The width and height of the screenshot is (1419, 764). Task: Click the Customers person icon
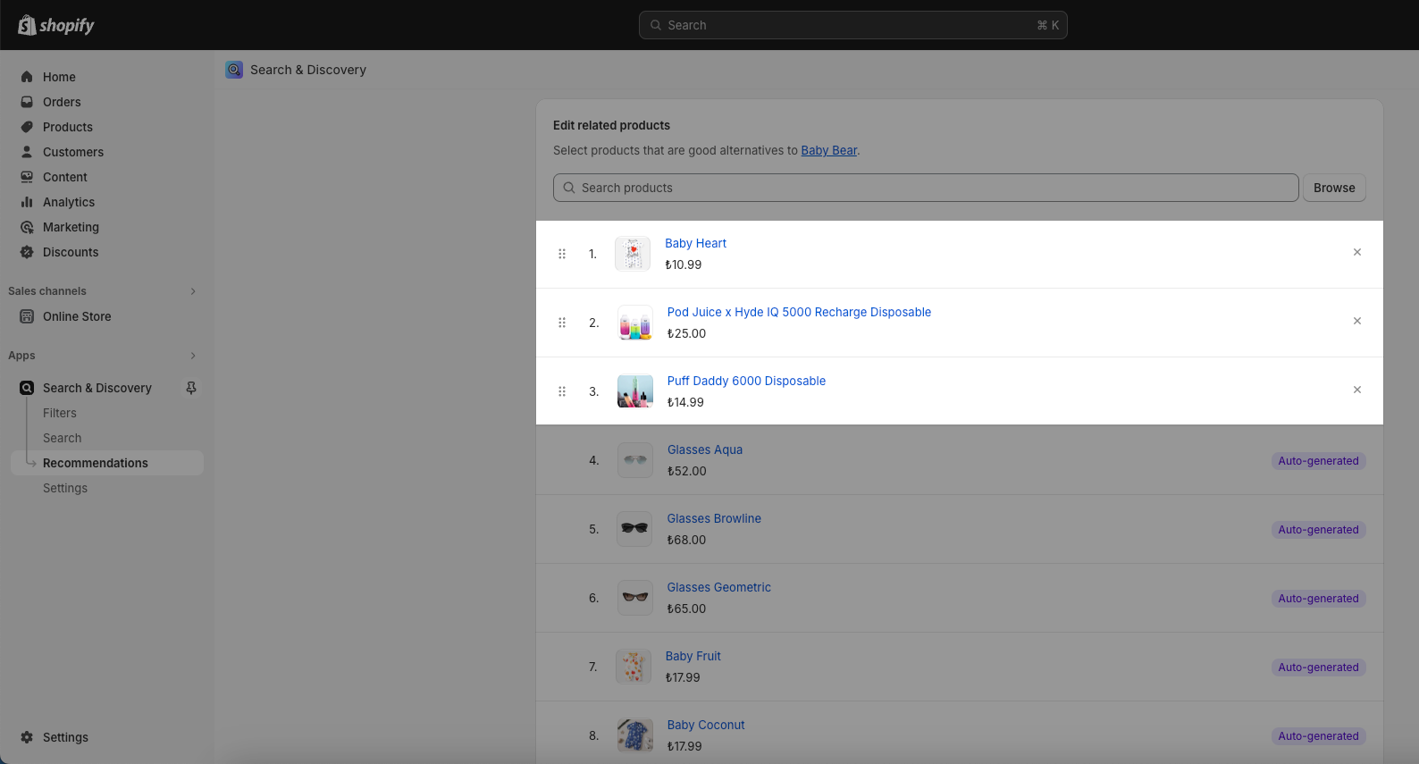(x=27, y=152)
